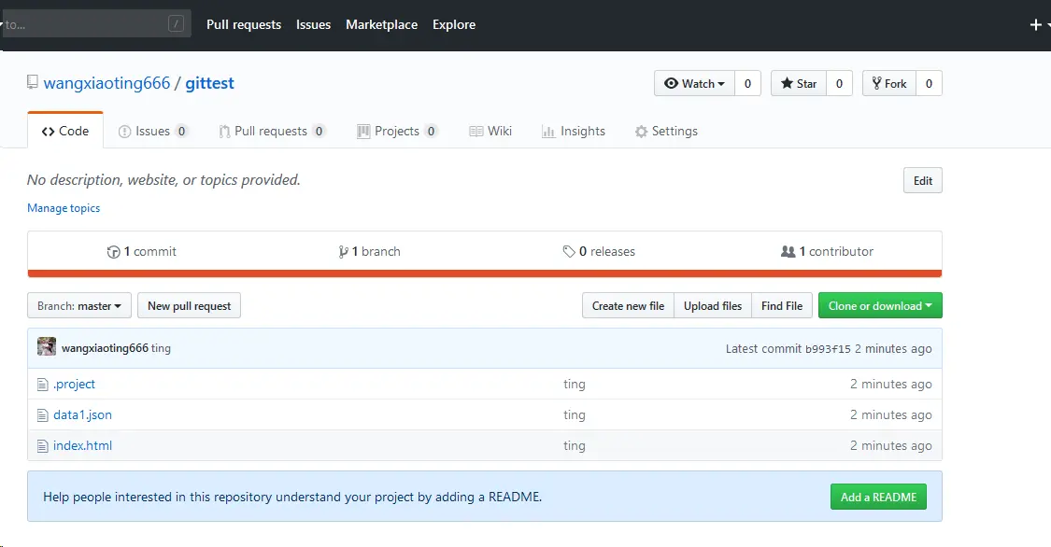Click the ting commit message for .project
This screenshot has width=1051, height=547.
point(575,385)
